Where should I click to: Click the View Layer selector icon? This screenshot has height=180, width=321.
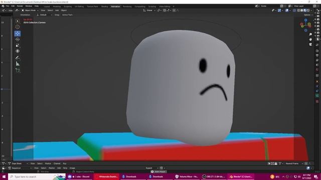click(290, 6)
